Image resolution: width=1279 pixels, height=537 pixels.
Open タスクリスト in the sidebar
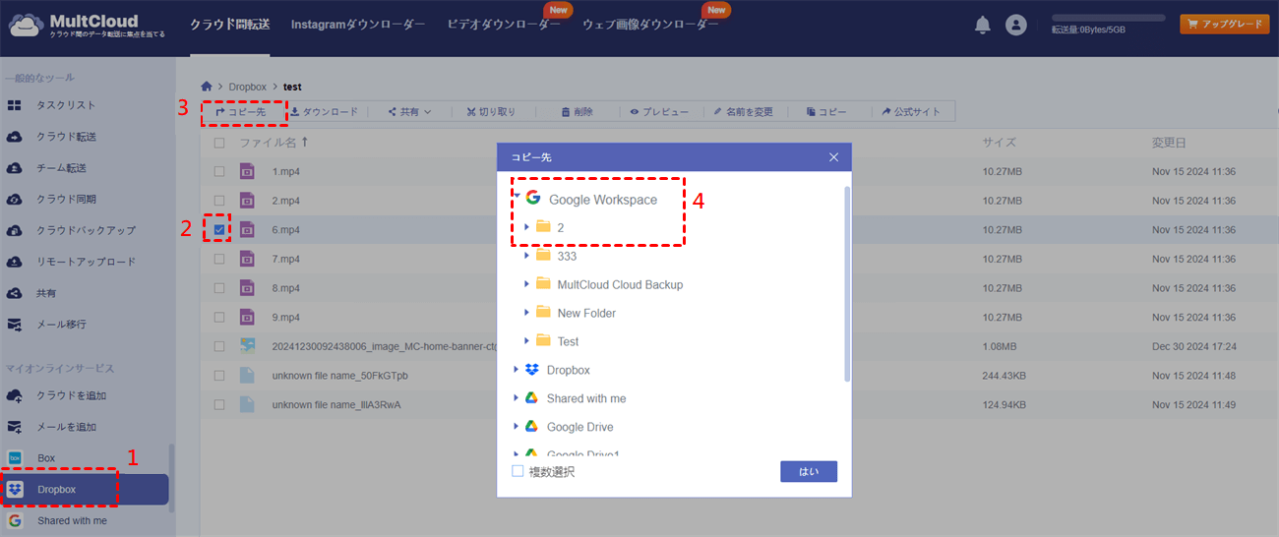point(66,105)
